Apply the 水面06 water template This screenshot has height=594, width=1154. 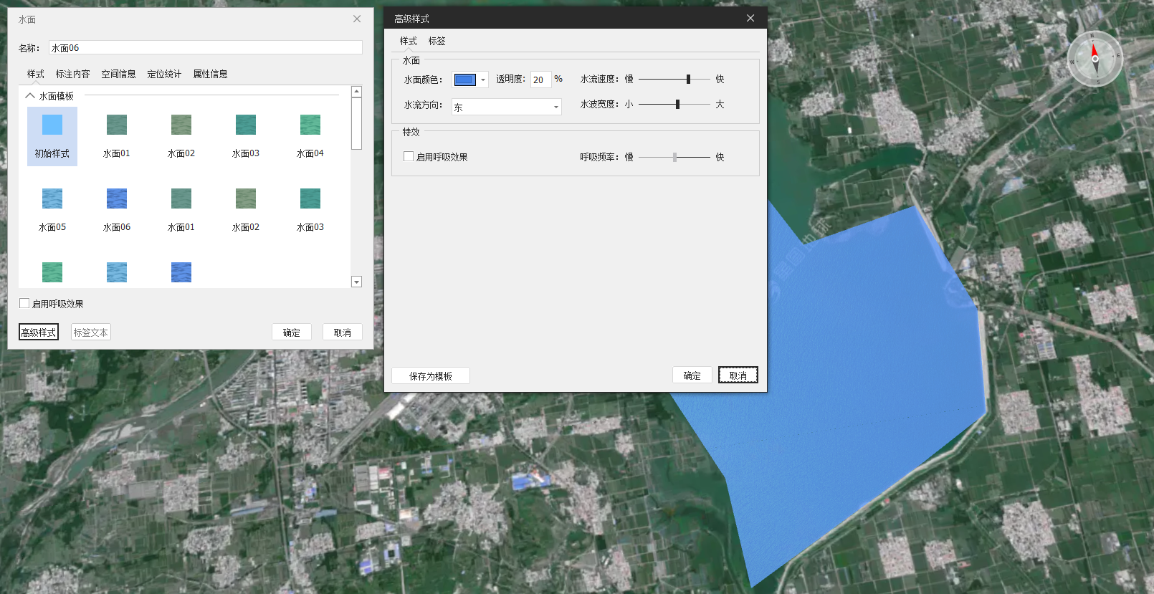coord(117,199)
